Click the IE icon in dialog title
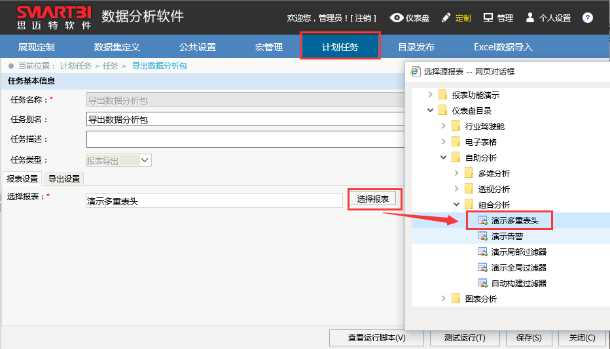The width and height of the screenshot is (610, 349). (x=416, y=71)
